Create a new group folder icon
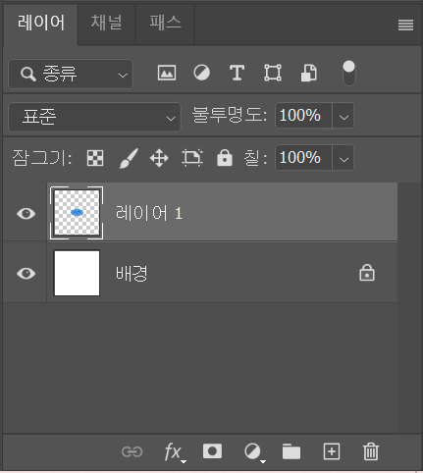 point(291,451)
